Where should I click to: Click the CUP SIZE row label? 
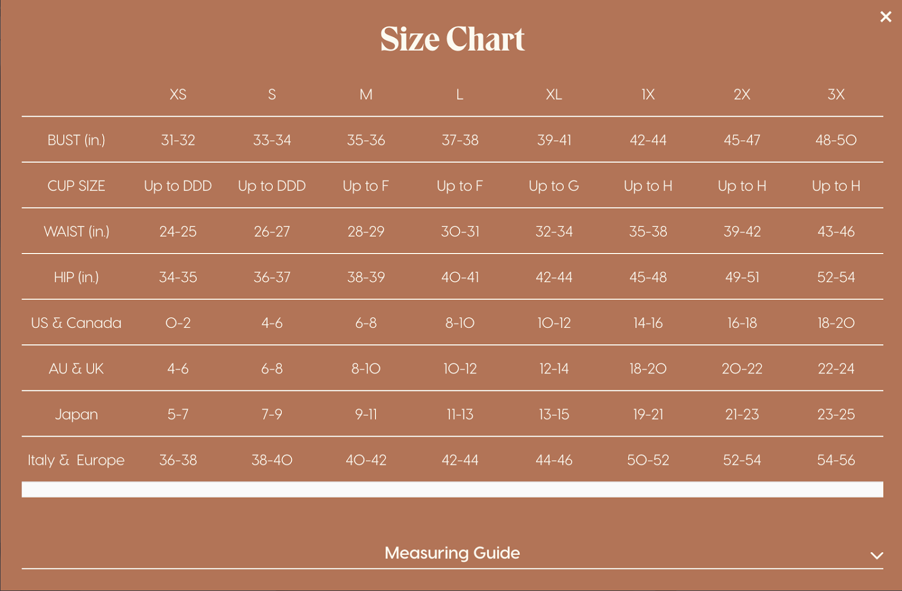[76, 186]
